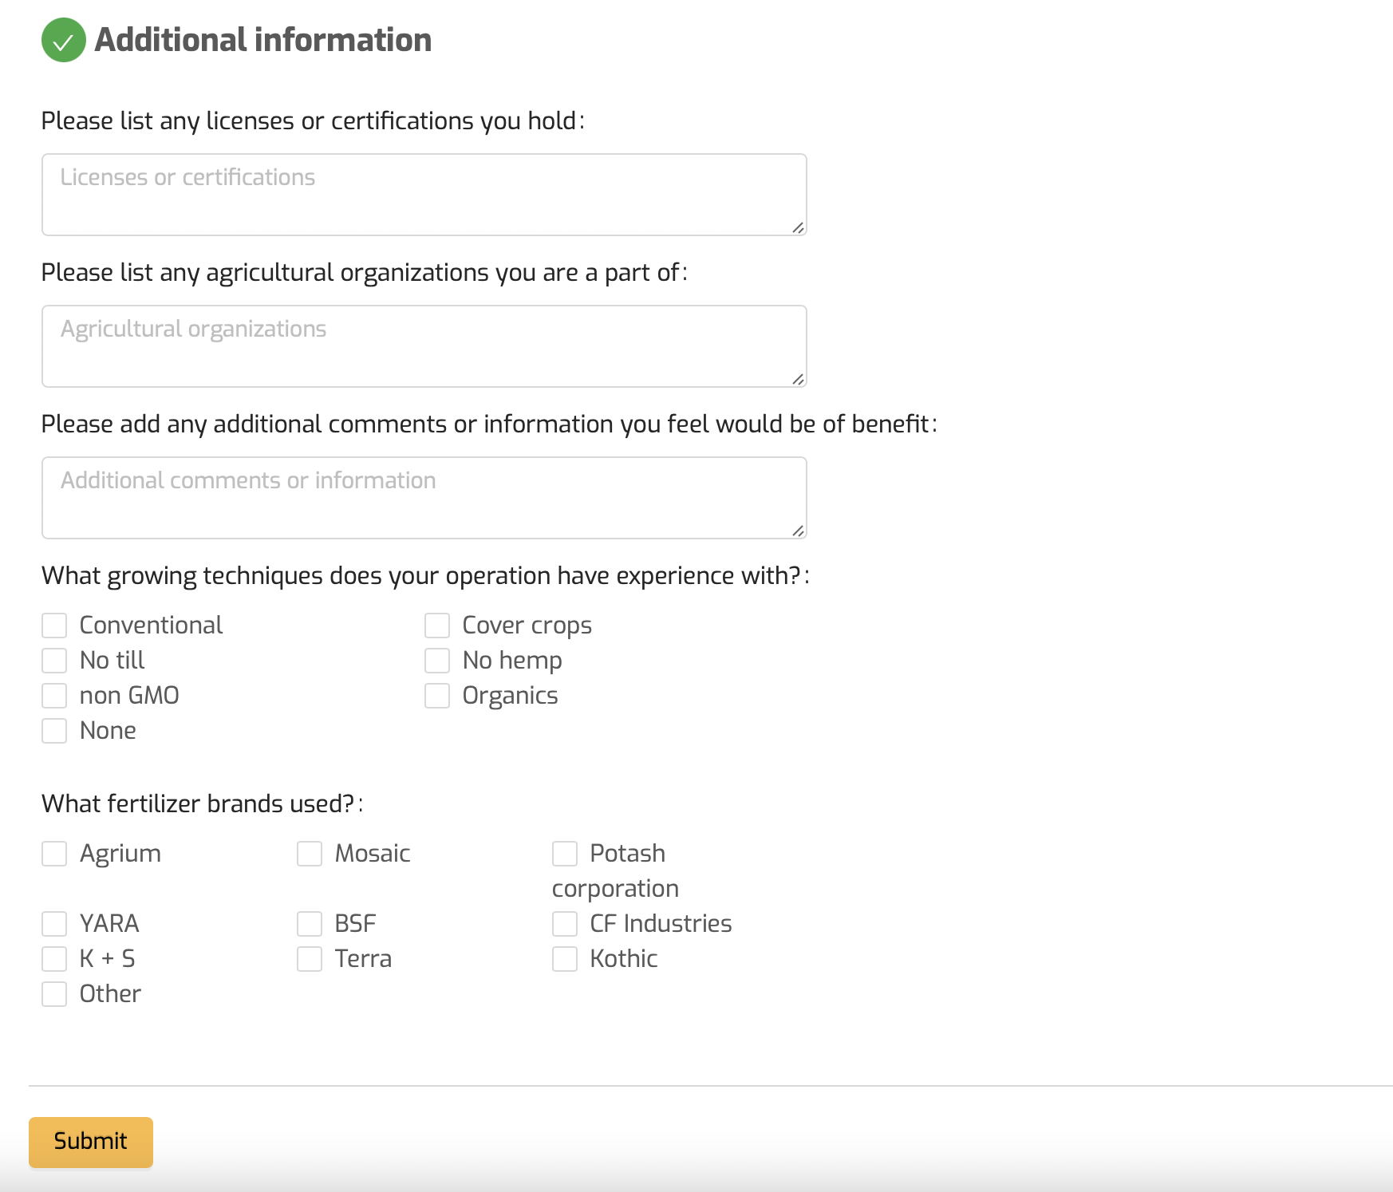Viewport: 1393px width, 1192px height.
Task: Check the Cover crops option
Action: tap(437, 626)
